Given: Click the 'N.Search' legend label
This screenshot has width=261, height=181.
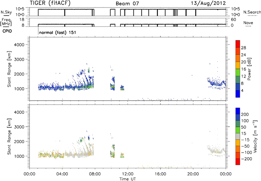Looking at the screenshot, I should (252, 12).
